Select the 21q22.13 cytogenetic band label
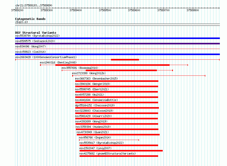 21,22
